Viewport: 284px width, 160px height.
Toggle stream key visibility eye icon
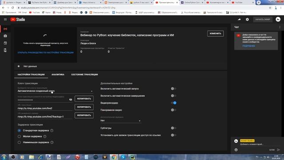(x=71, y=100)
